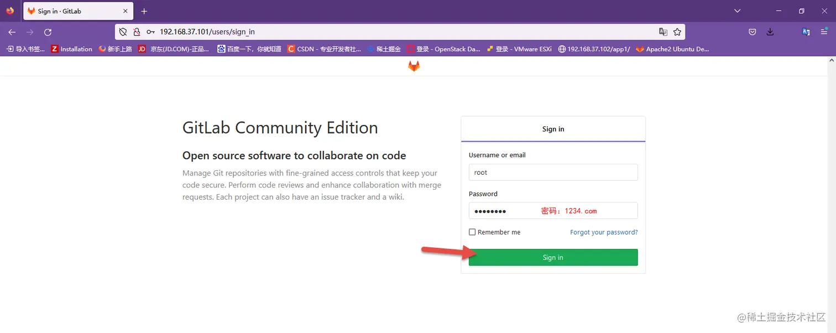The image size is (836, 333).
Task: Open the downloads panel
Action: [x=770, y=32]
